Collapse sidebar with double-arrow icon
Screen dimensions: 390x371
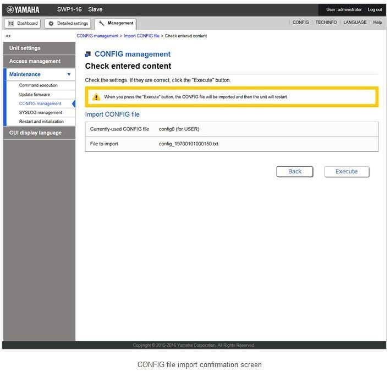8,36
